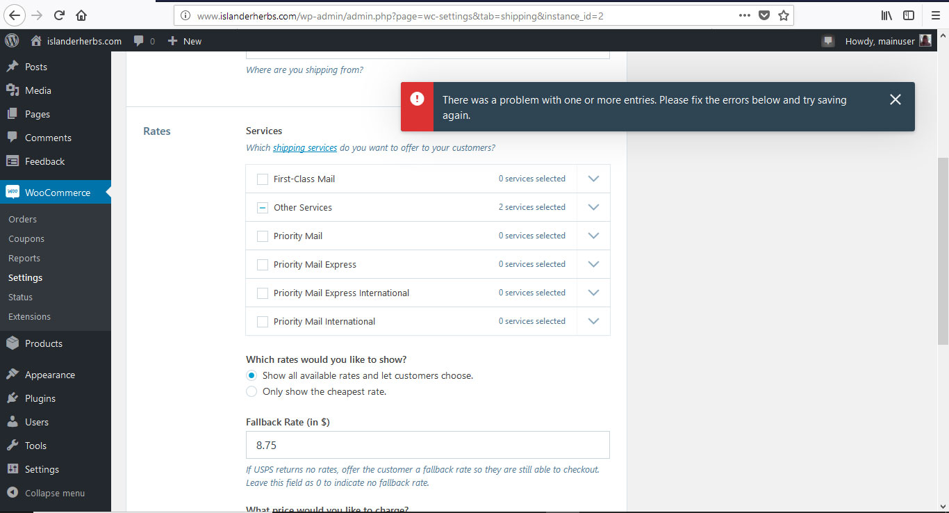949x513 pixels.
Task: Check the Priority Mail checkbox
Action: tap(263, 236)
